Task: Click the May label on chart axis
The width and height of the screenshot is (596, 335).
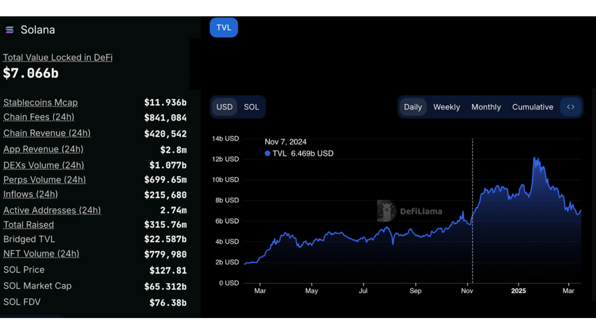Action: click(x=311, y=291)
